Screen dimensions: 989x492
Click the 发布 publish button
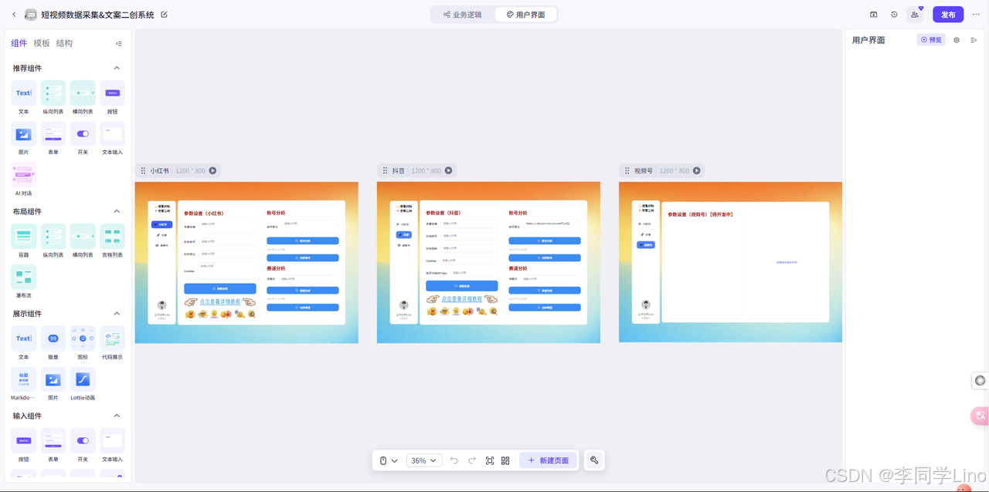pyautogui.click(x=948, y=15)
